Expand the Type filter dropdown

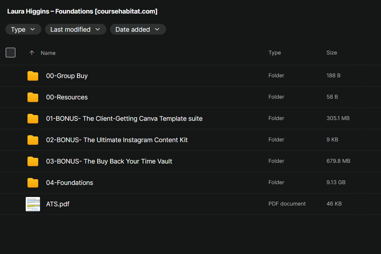[23, 29]
